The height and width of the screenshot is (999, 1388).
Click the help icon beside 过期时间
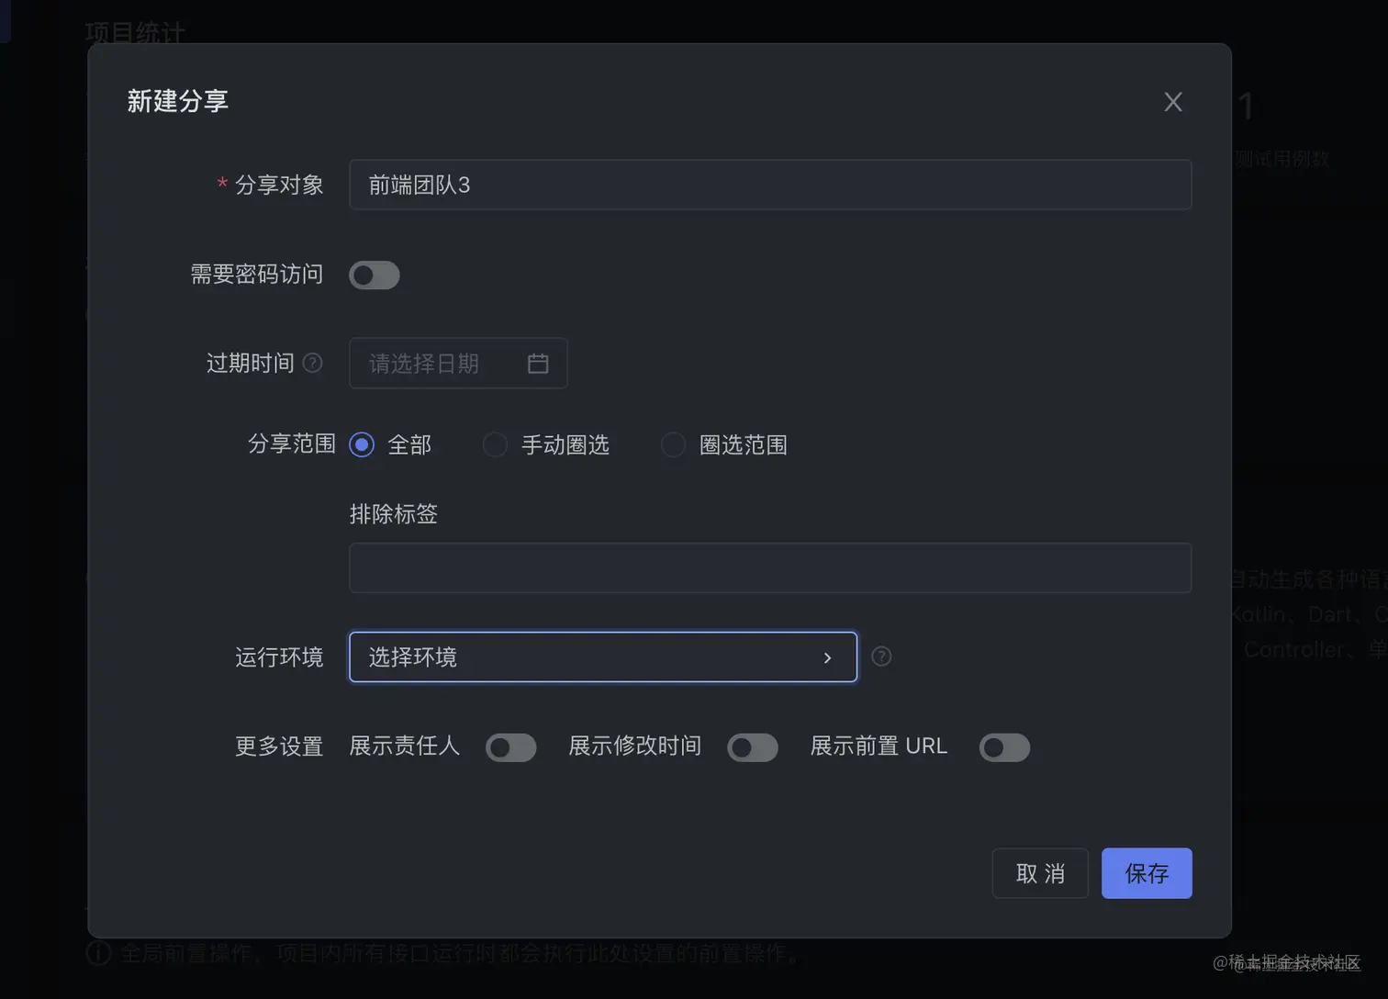click(312, 363)
